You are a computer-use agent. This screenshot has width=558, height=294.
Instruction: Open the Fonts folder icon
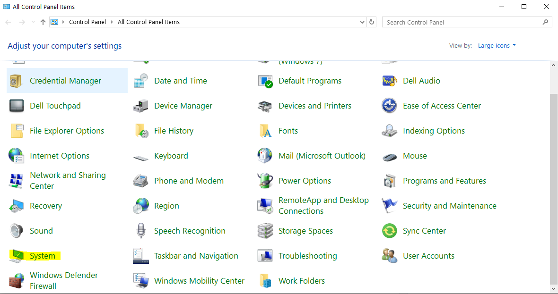coord(265,131)
